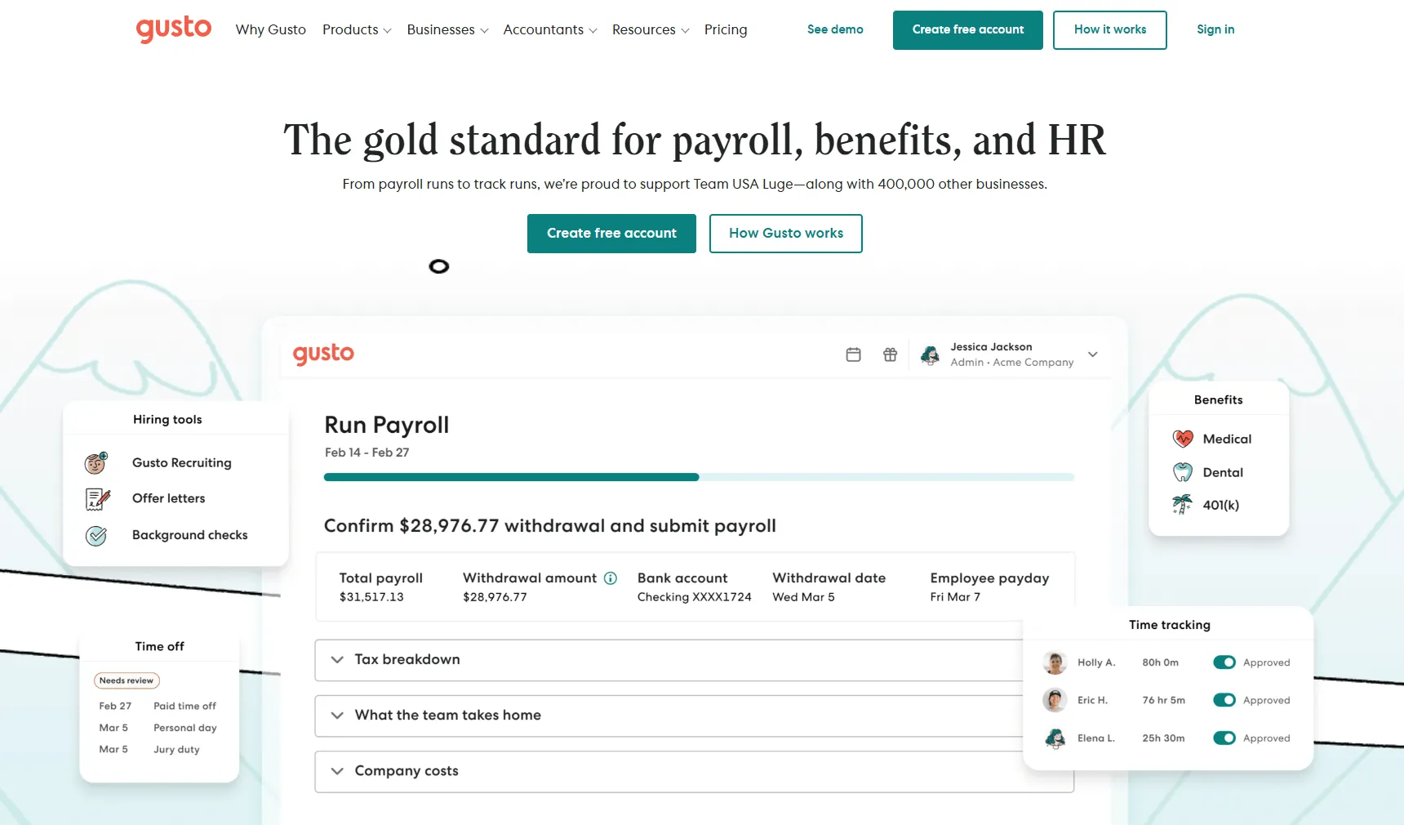Click the Withdrawal amount info icon

[611, 578]
